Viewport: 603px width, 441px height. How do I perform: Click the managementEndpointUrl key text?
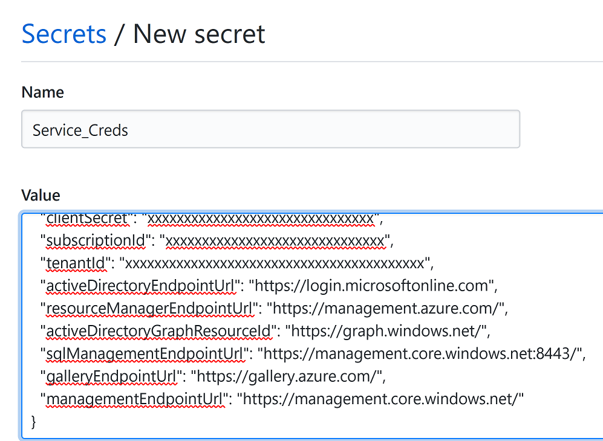pyautogui.click(x=135, y=399)
